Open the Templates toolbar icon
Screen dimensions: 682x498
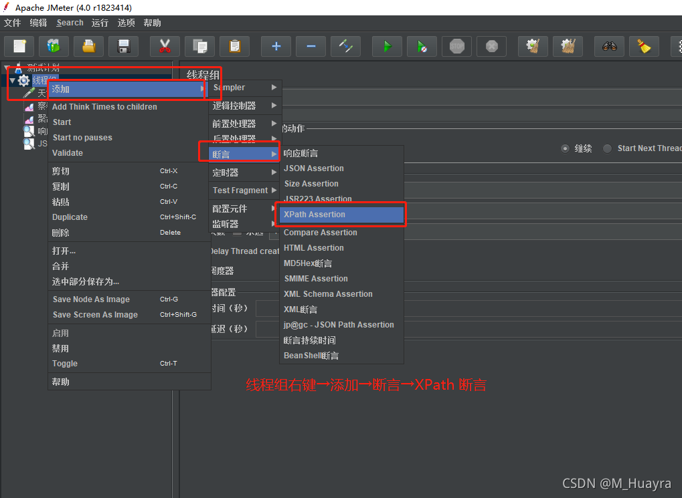click(54, 46)
